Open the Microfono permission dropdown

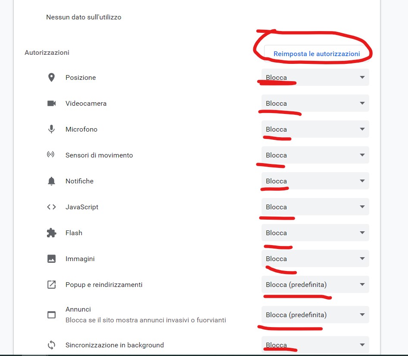tap(315, 129)
